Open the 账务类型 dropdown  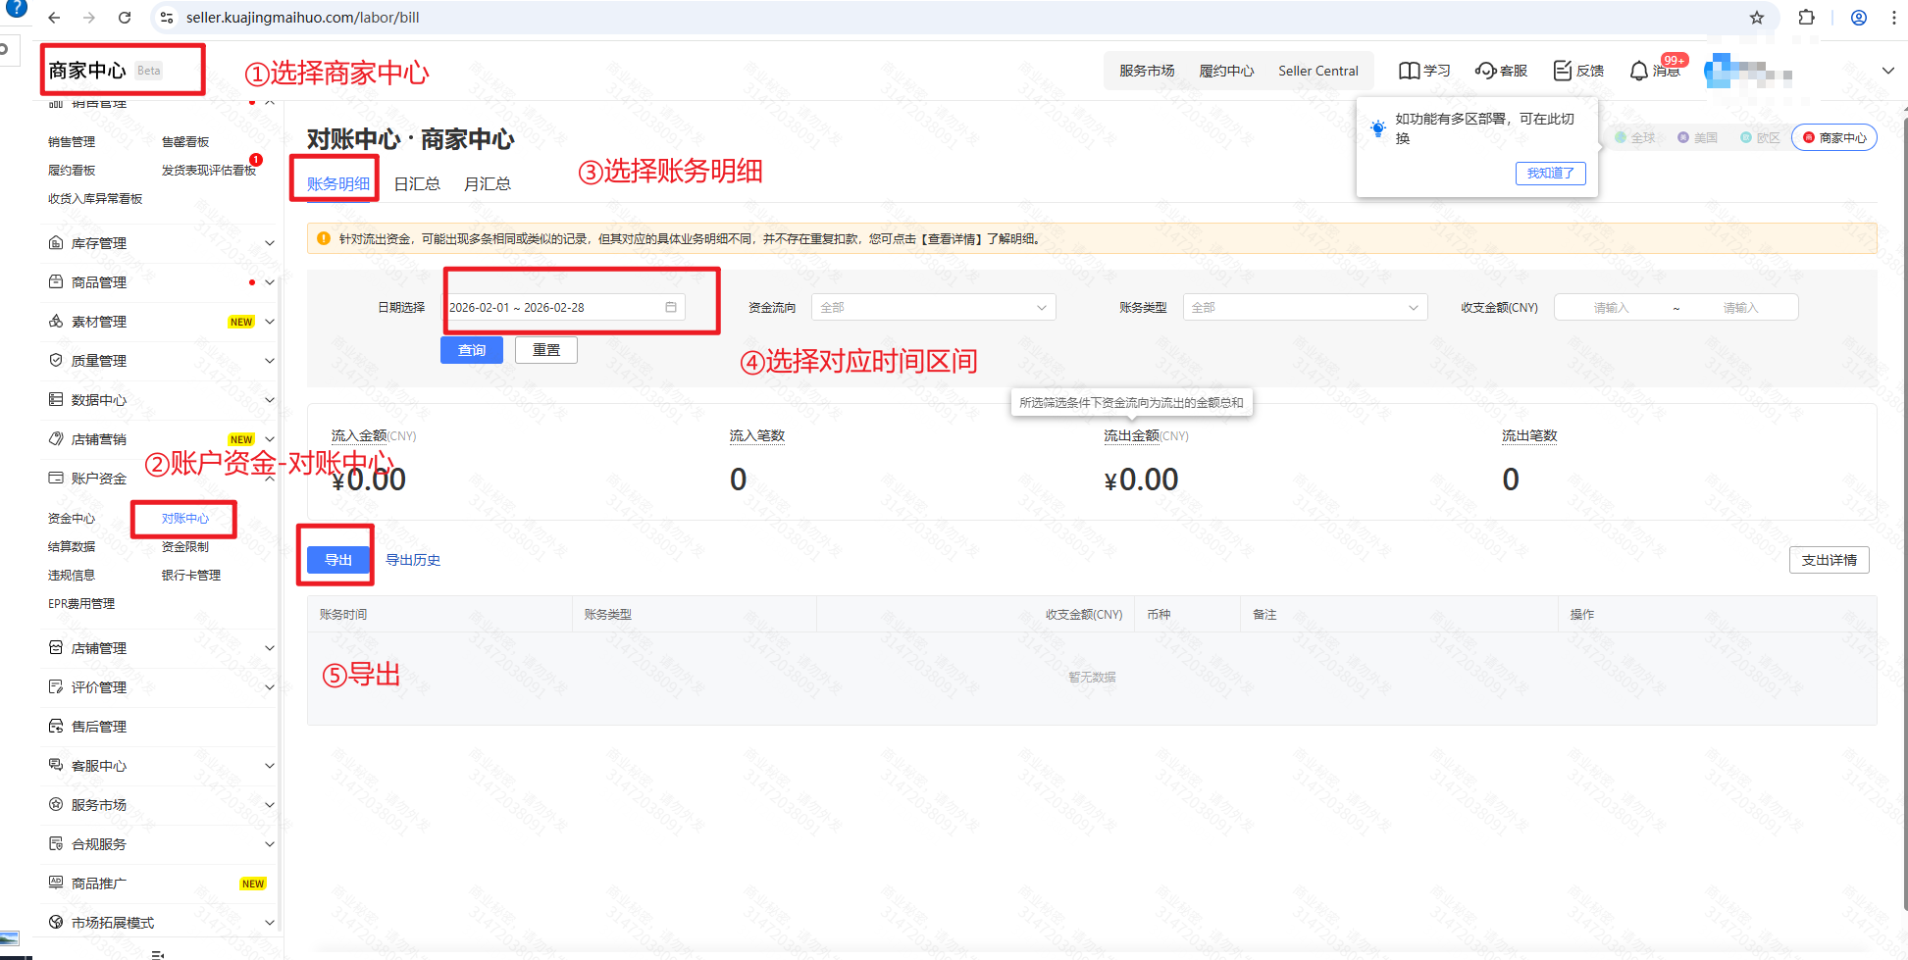[x=1304, y=308]
